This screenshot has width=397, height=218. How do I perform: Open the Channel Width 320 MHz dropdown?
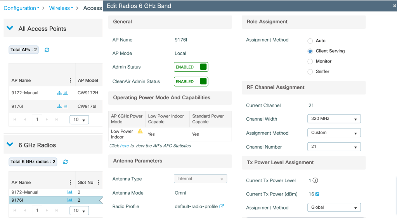[334, 119]
